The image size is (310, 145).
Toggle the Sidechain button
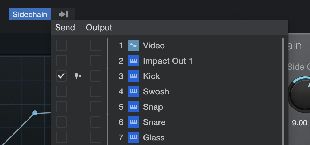click(30, 14)
